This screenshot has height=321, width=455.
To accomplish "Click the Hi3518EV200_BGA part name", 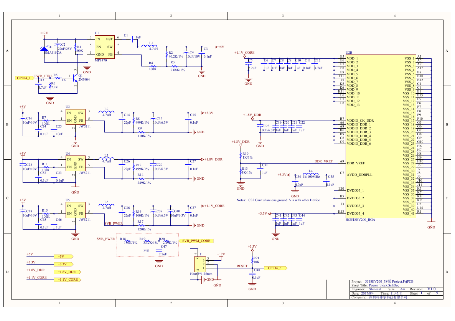I will 360,220.
